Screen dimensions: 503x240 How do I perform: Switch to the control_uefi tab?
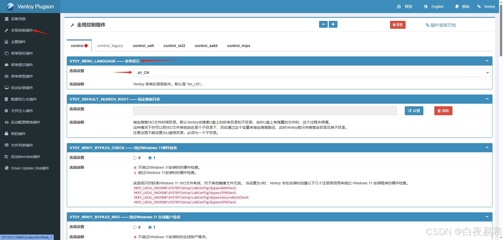click(x=143, y=46)
